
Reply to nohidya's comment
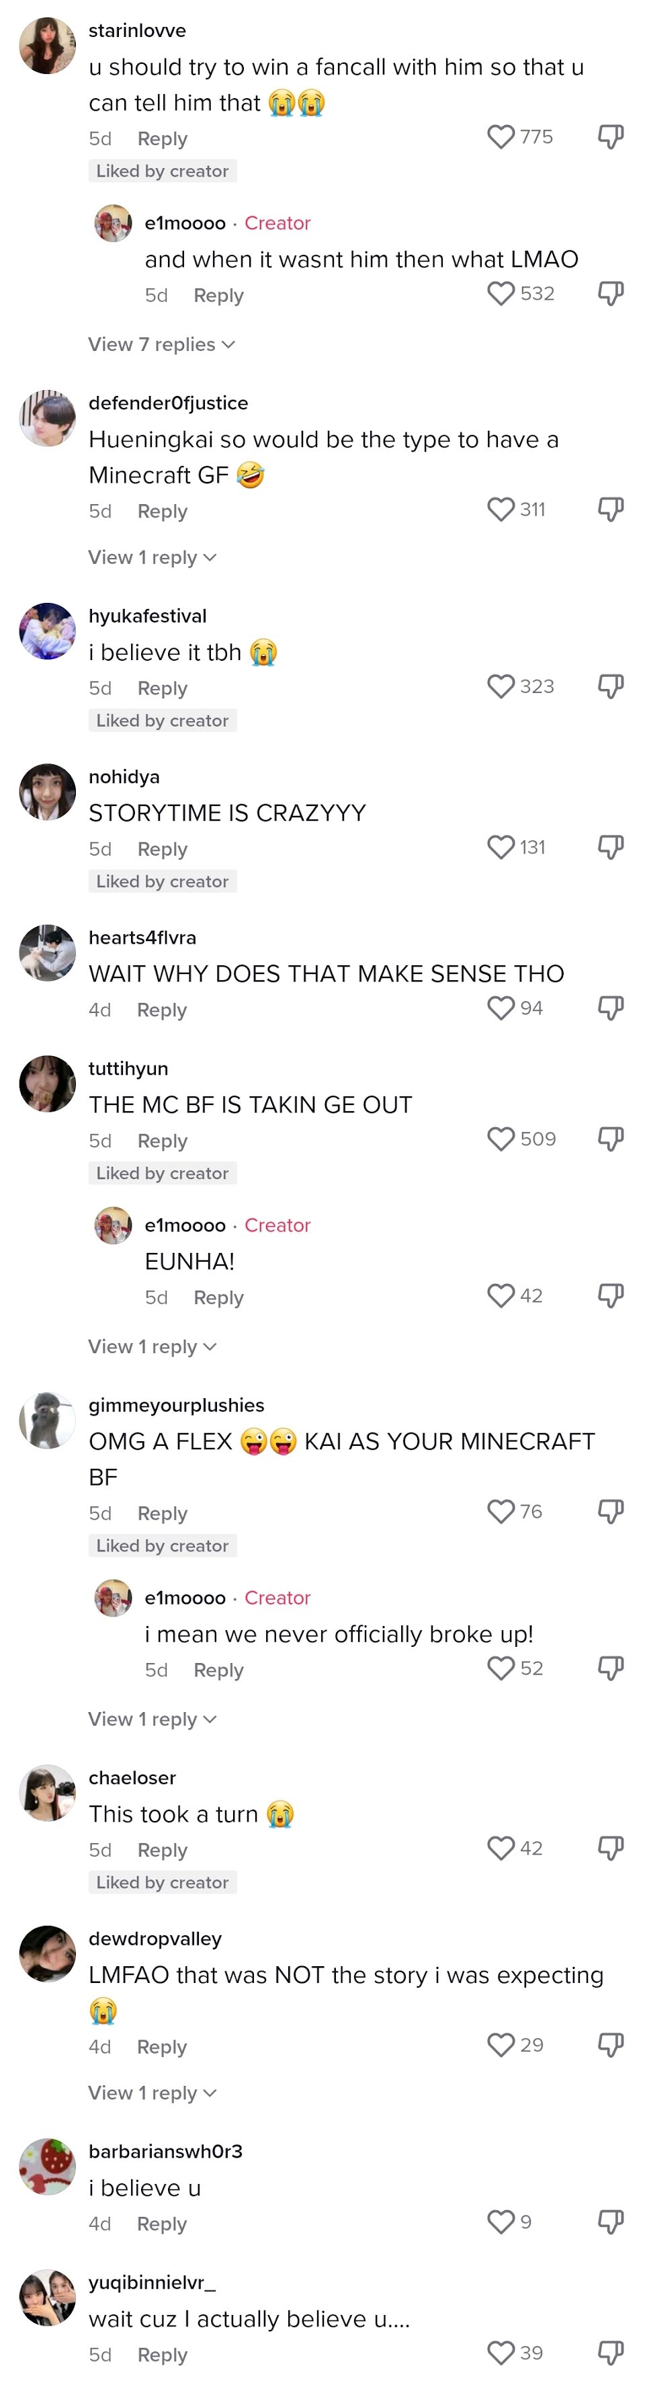coord(162,850)
